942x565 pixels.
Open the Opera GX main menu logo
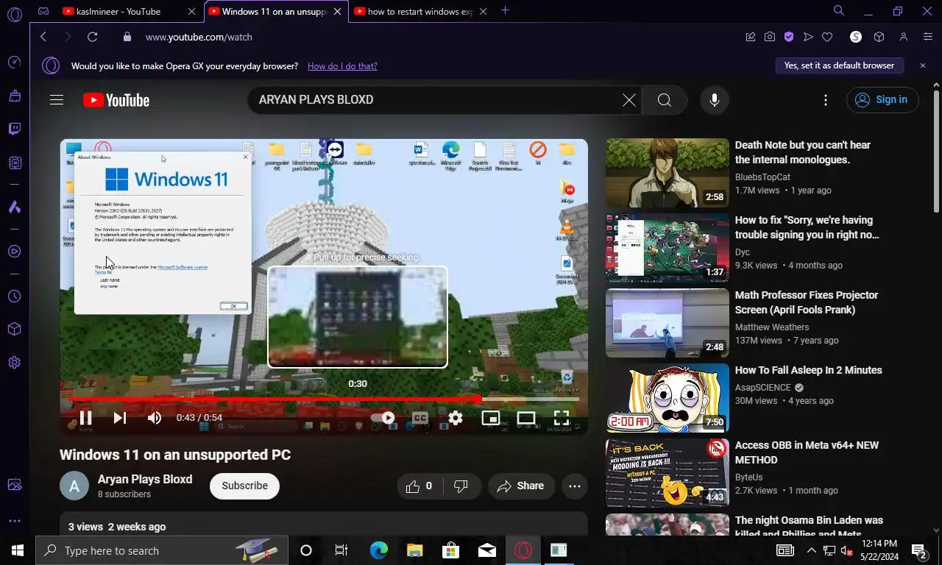[14, 14]
